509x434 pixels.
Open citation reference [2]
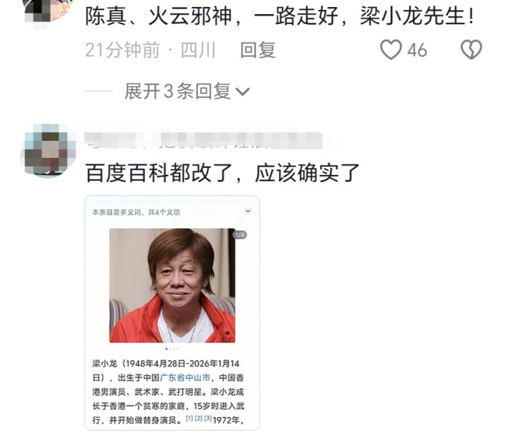coord(198,418)
